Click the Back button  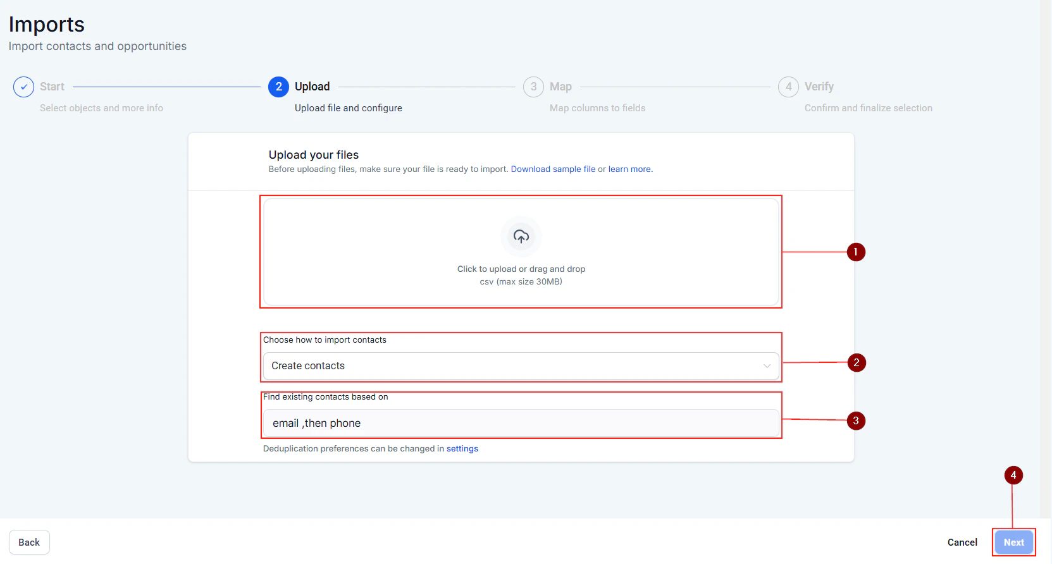coord(29,543)
